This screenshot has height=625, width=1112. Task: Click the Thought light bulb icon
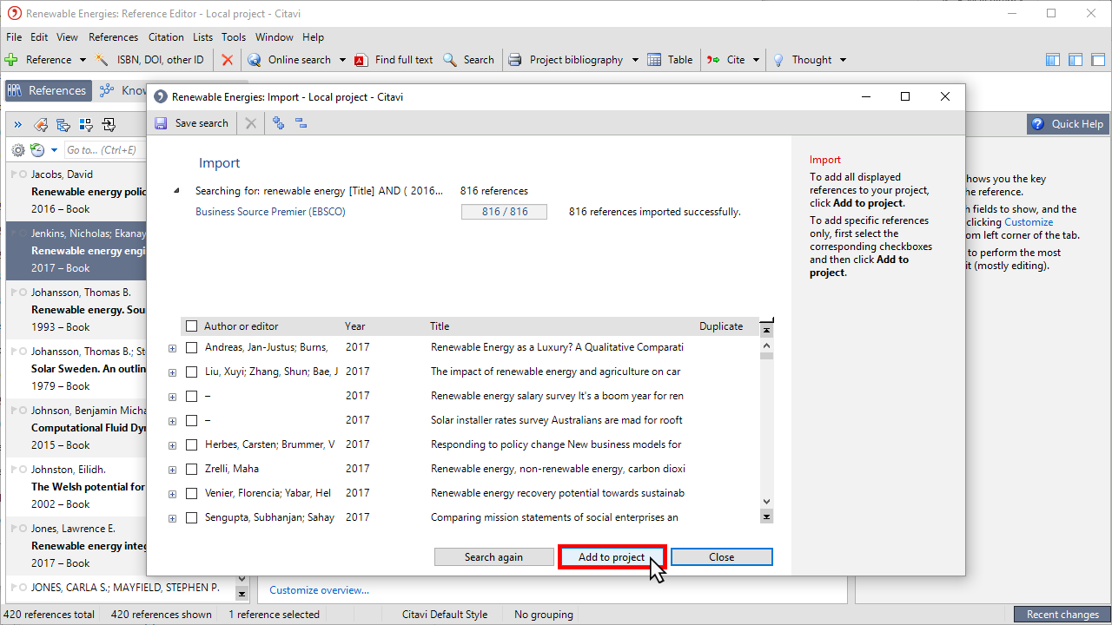779,60
